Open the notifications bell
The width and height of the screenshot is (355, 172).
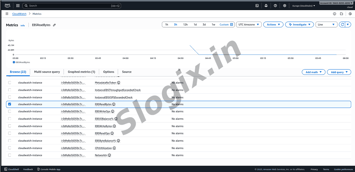pyautogui.click(x=266, y=5)
